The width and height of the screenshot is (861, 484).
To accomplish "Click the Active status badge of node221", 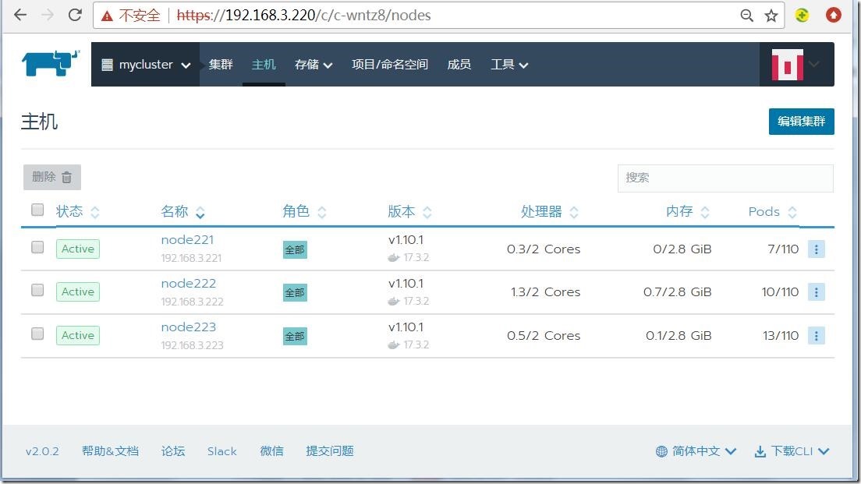I will pos(77,249).
